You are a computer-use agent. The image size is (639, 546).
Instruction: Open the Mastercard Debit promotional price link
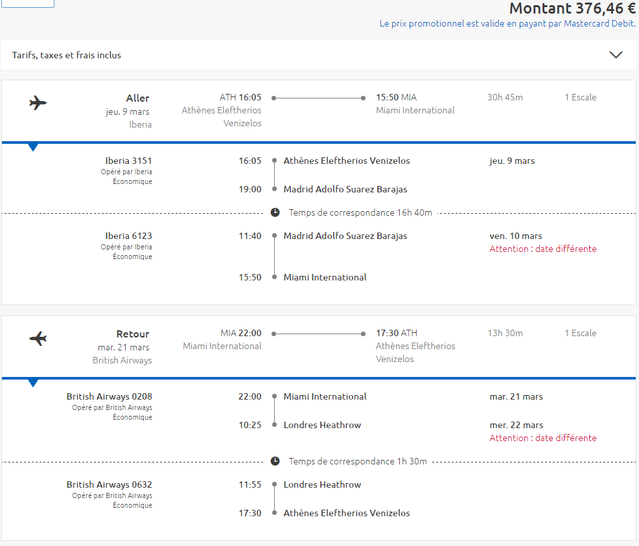tap(507, 23)
